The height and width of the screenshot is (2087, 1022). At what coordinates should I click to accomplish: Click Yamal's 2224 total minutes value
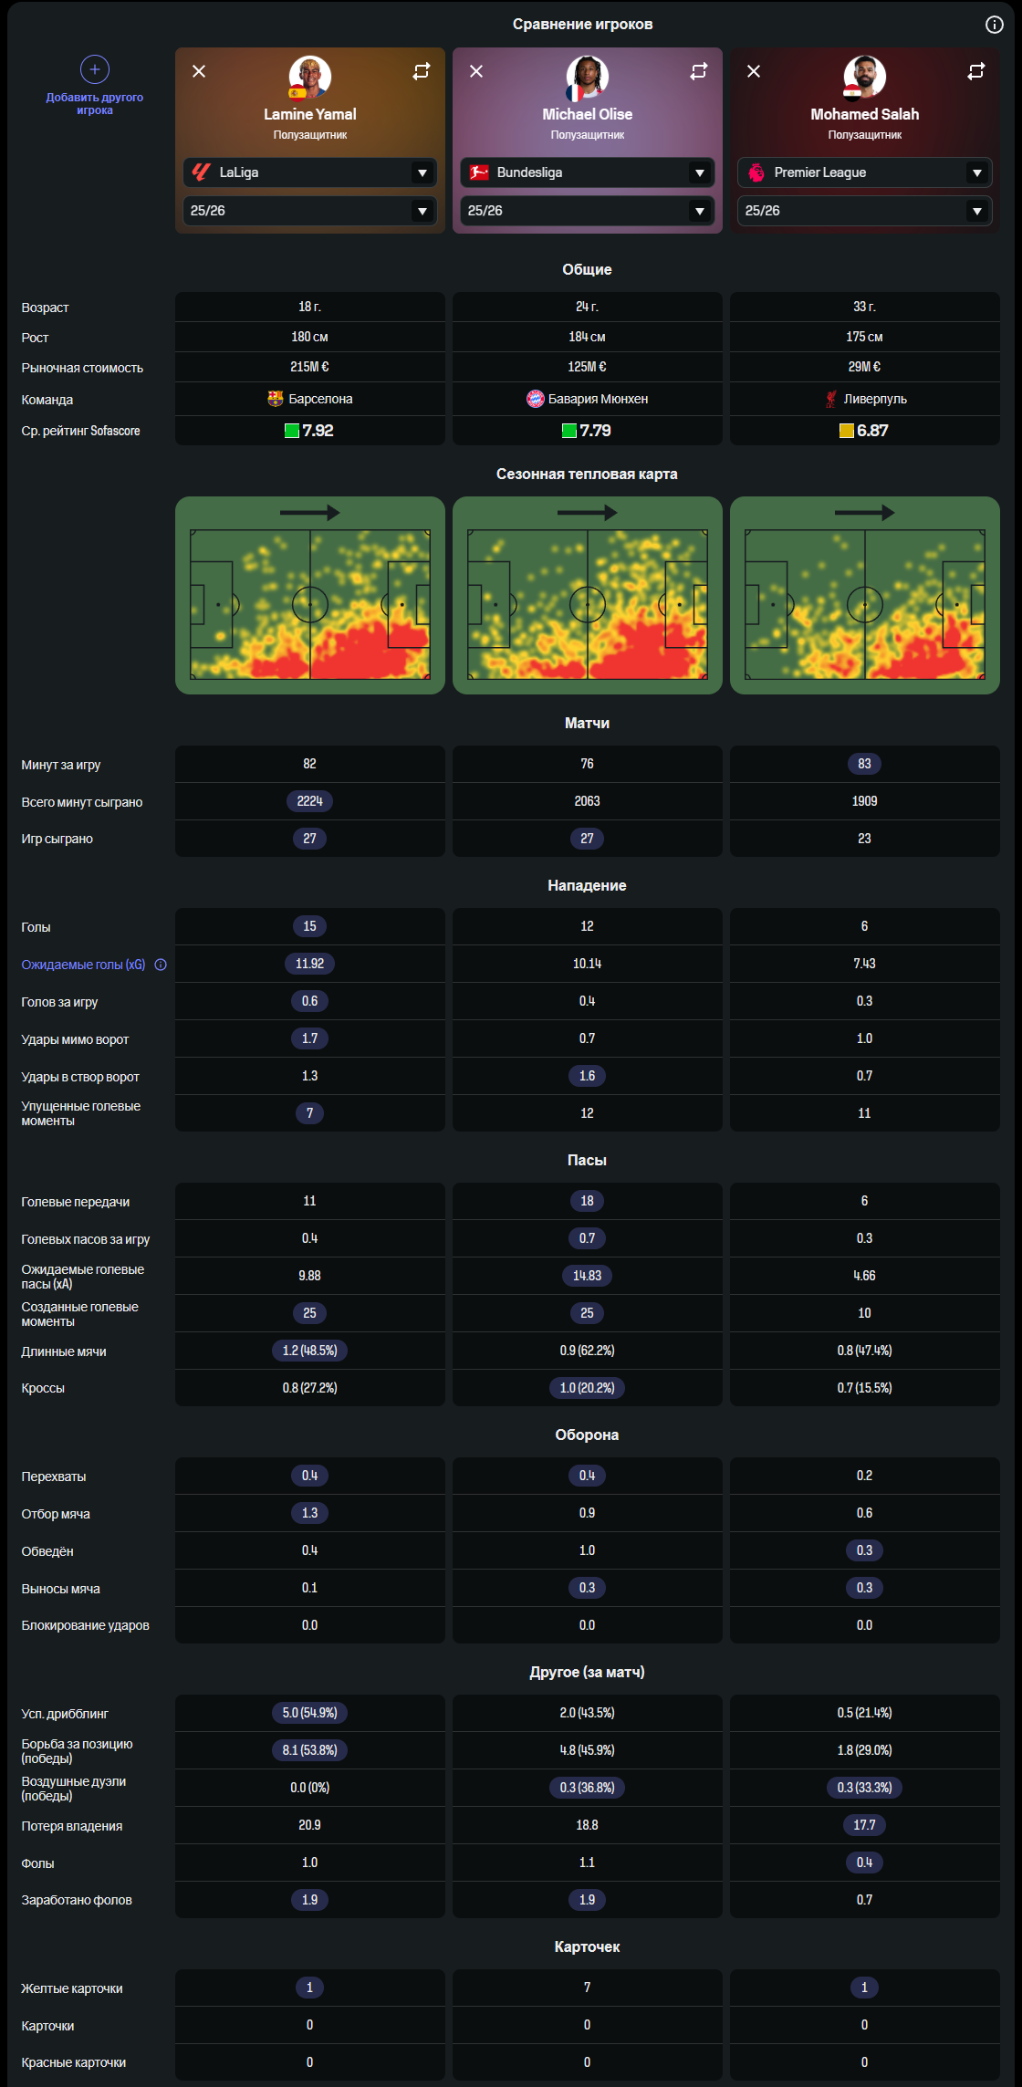(x=310, y=801)
